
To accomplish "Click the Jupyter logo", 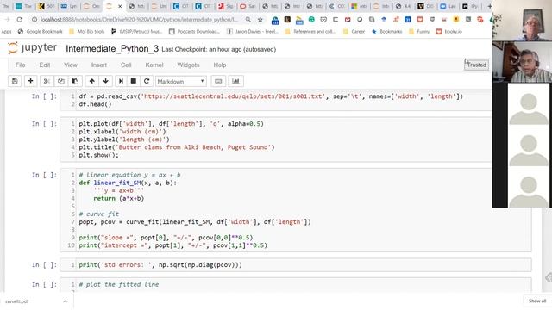I will [33, 48].
